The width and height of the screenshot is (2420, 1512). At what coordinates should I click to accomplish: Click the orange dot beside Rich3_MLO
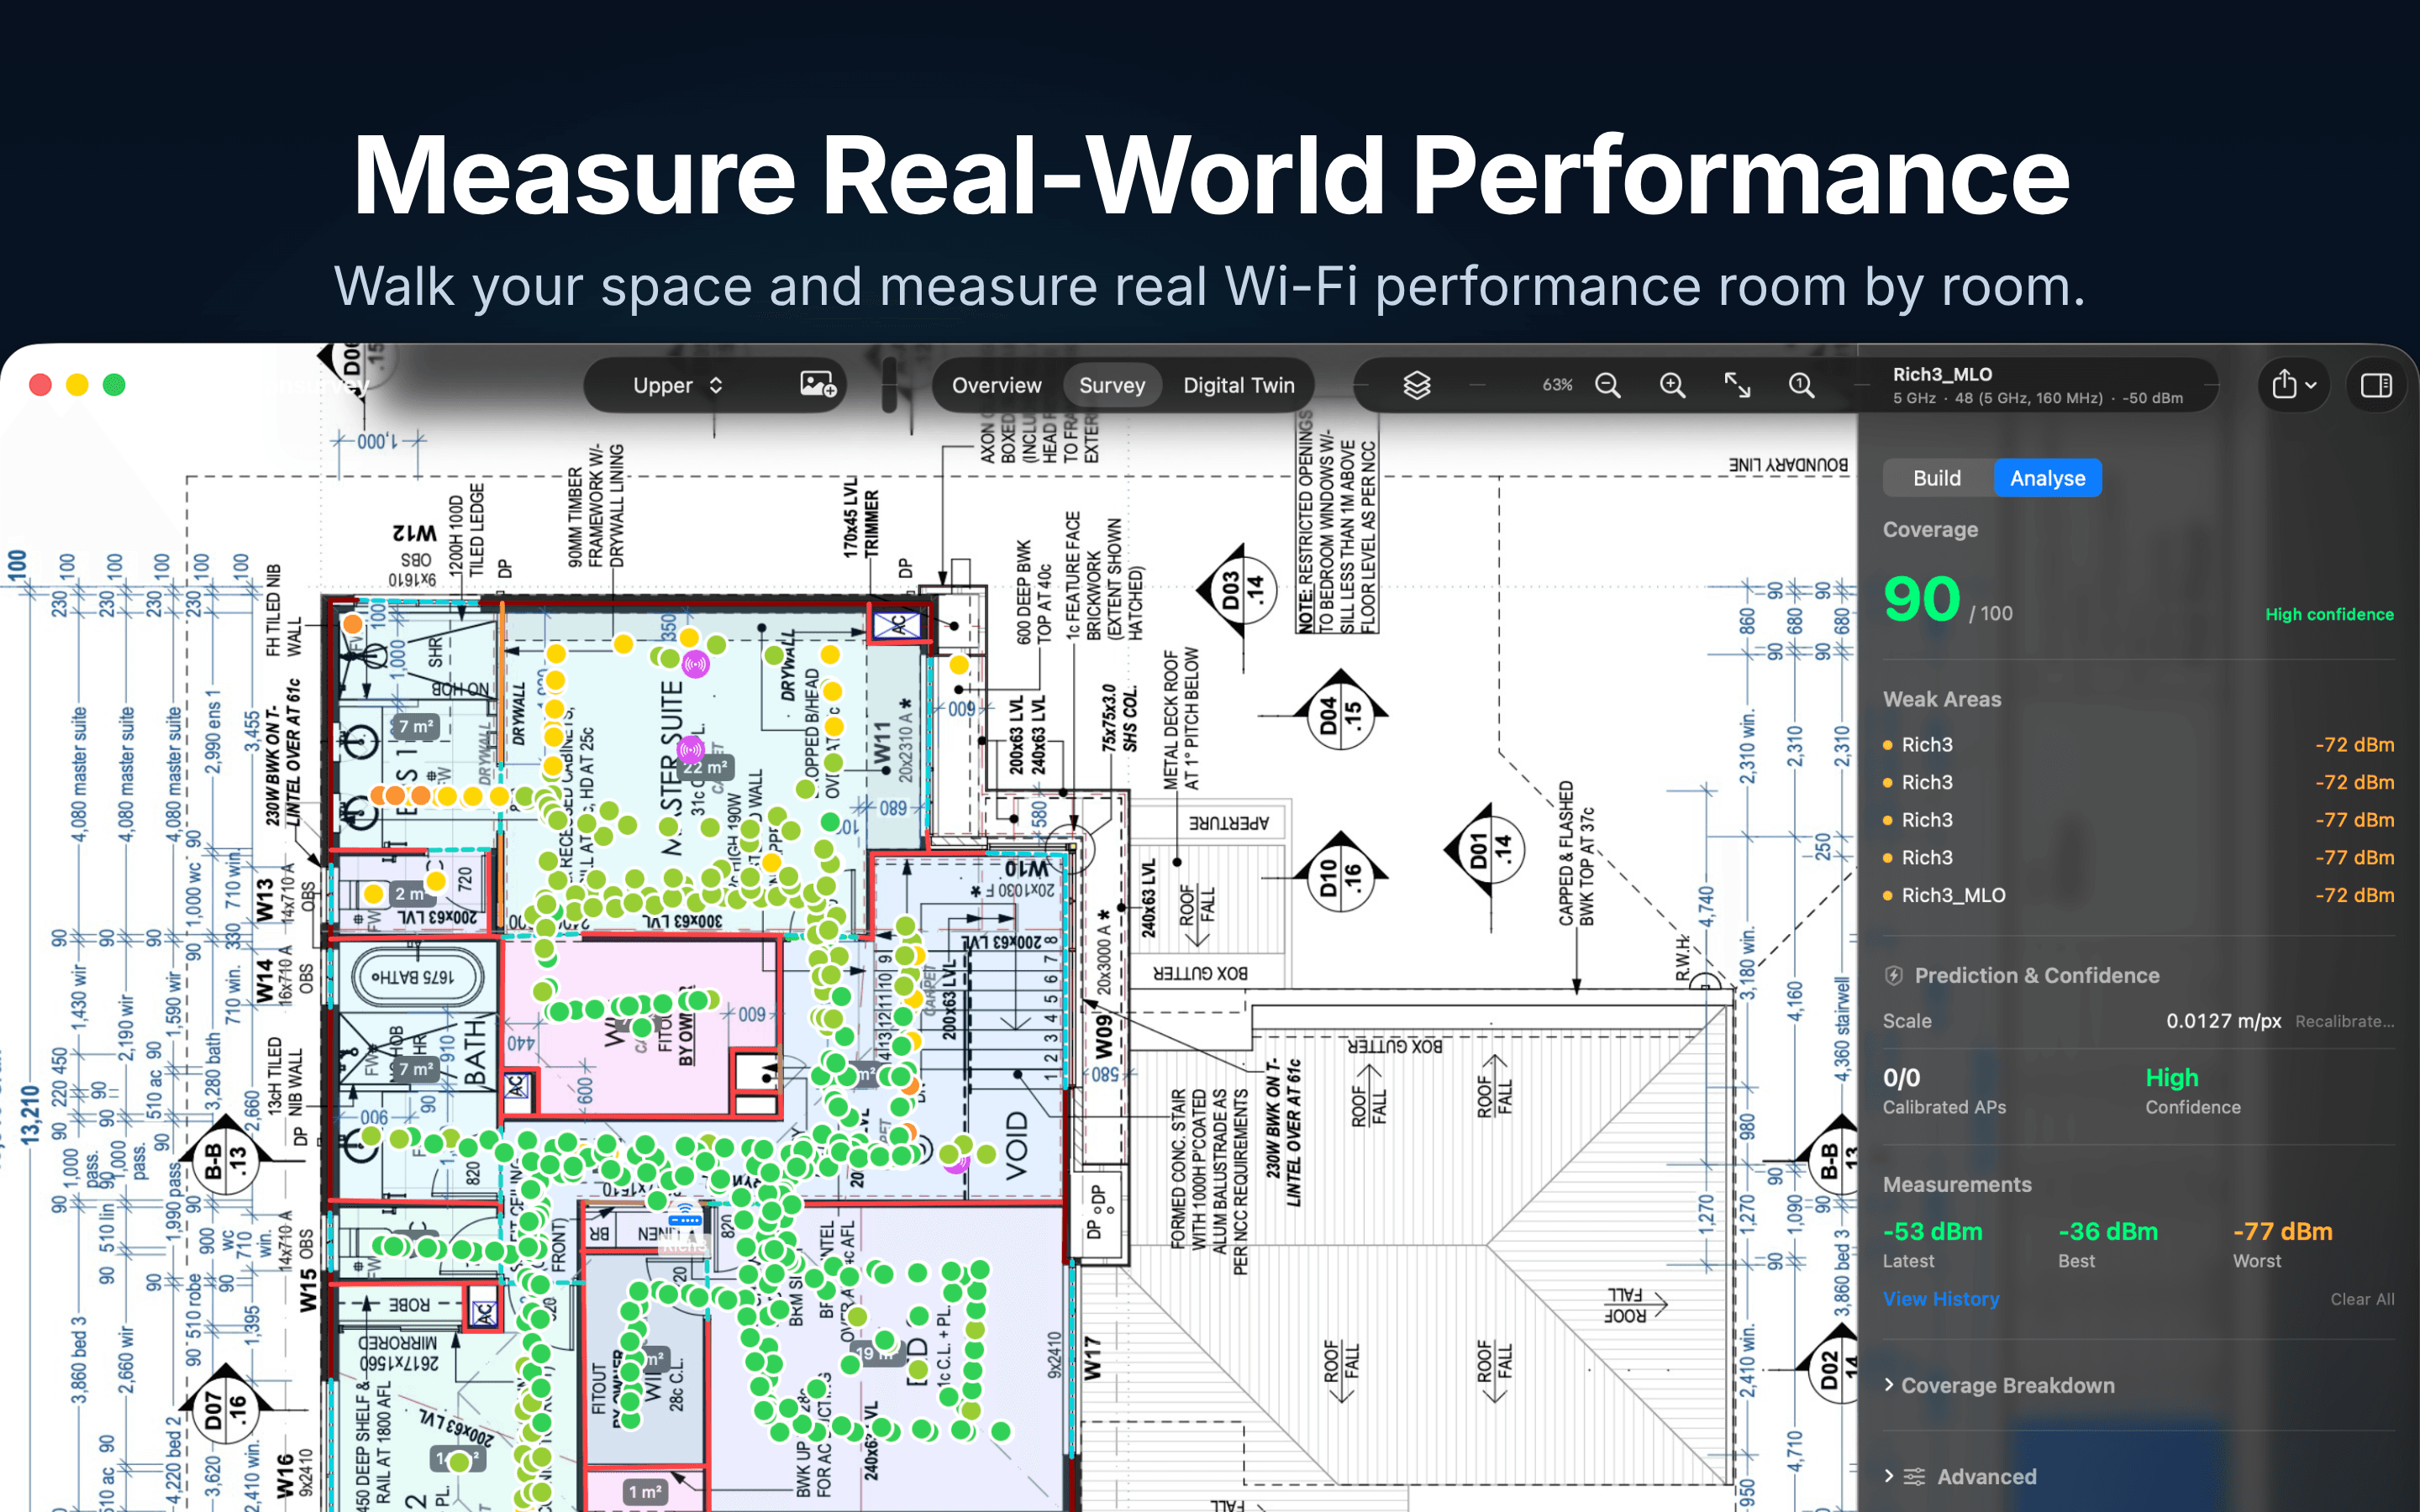click(x=1888, y=895)
